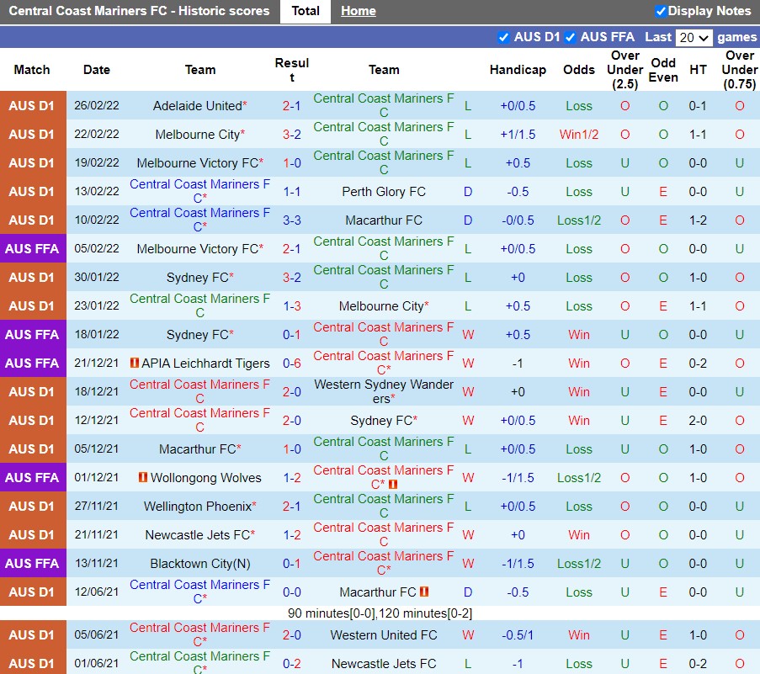Toggle the Display Notes checkbox
Viewport: 760px width, 674px height.
pyautogui.click(x=661, y=11)
